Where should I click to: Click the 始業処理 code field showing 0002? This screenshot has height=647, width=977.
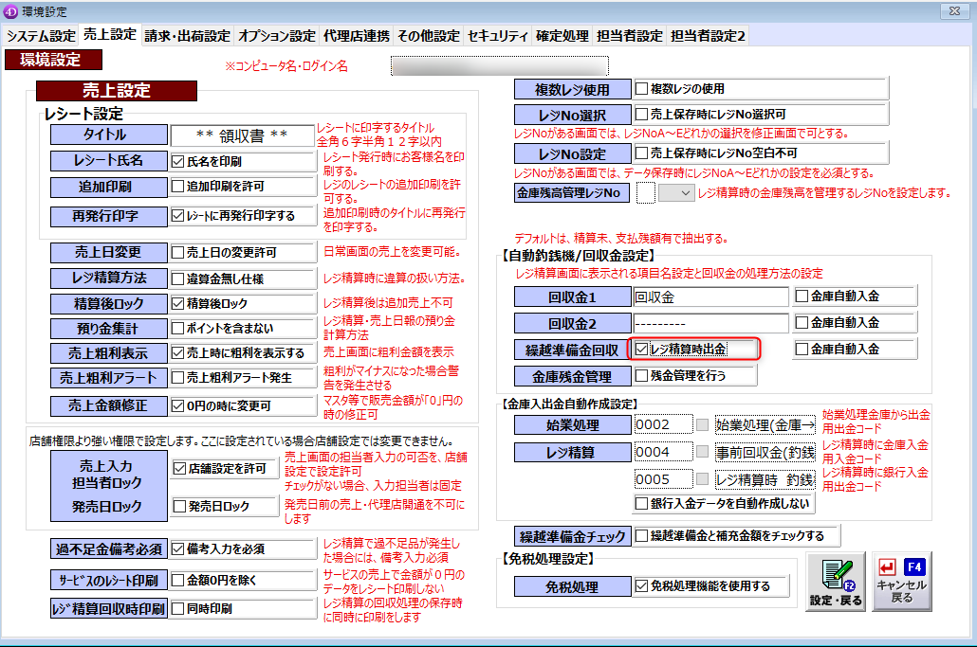point(663,424)
